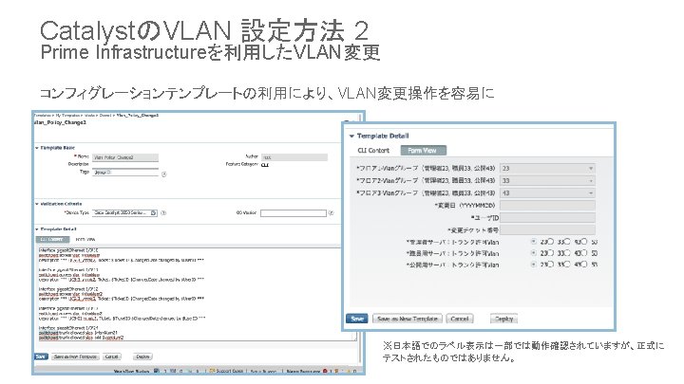Click Save as New Template in Form View window
Screen dimensions: 684x384
tap(408, 319)
